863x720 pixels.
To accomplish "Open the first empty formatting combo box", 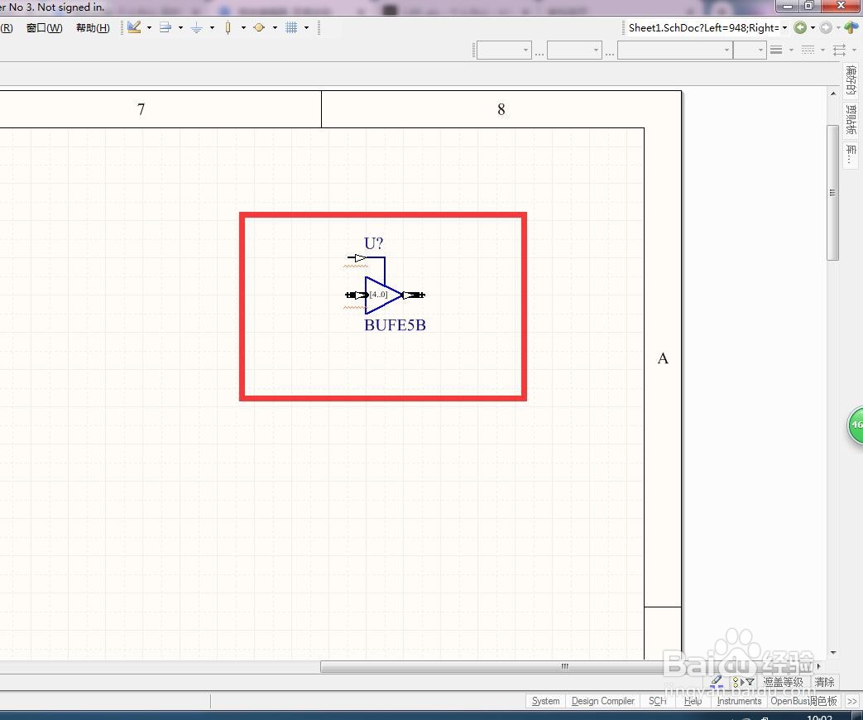I will (x=504, y=50).
